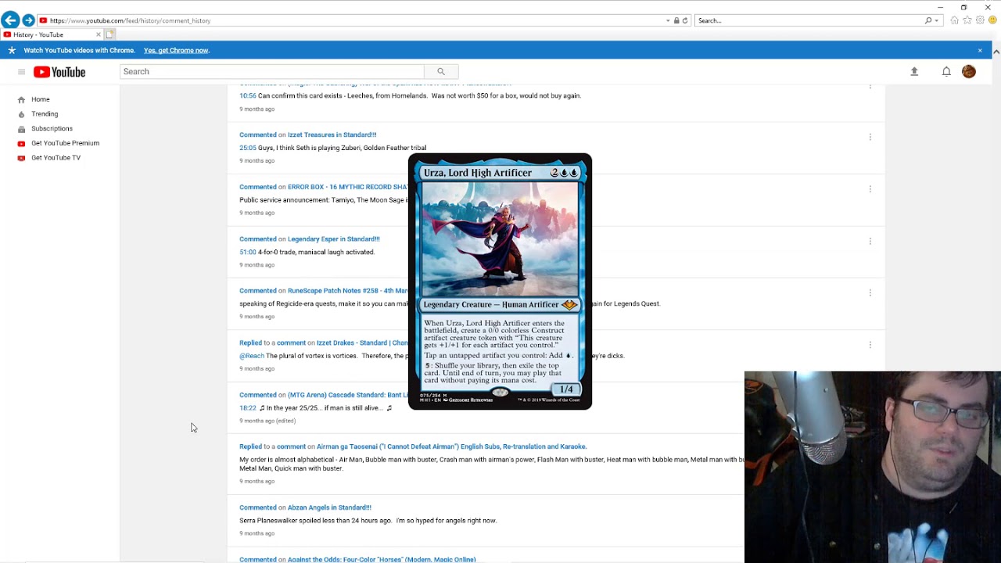Viewport: 1001px width, 563px height.
Task: Click 'Commented' link on Izzet Treasures row
Action: tap(258, 134)
